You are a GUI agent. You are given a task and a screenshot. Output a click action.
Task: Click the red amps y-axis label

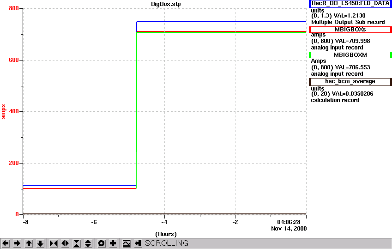pyautogui.click(x=3, y=112)
